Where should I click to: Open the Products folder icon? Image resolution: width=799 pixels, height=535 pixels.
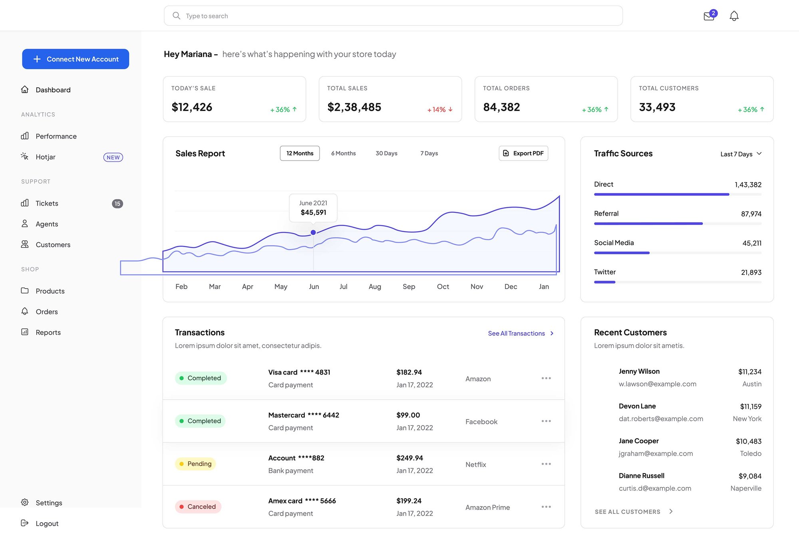point(25,291)
